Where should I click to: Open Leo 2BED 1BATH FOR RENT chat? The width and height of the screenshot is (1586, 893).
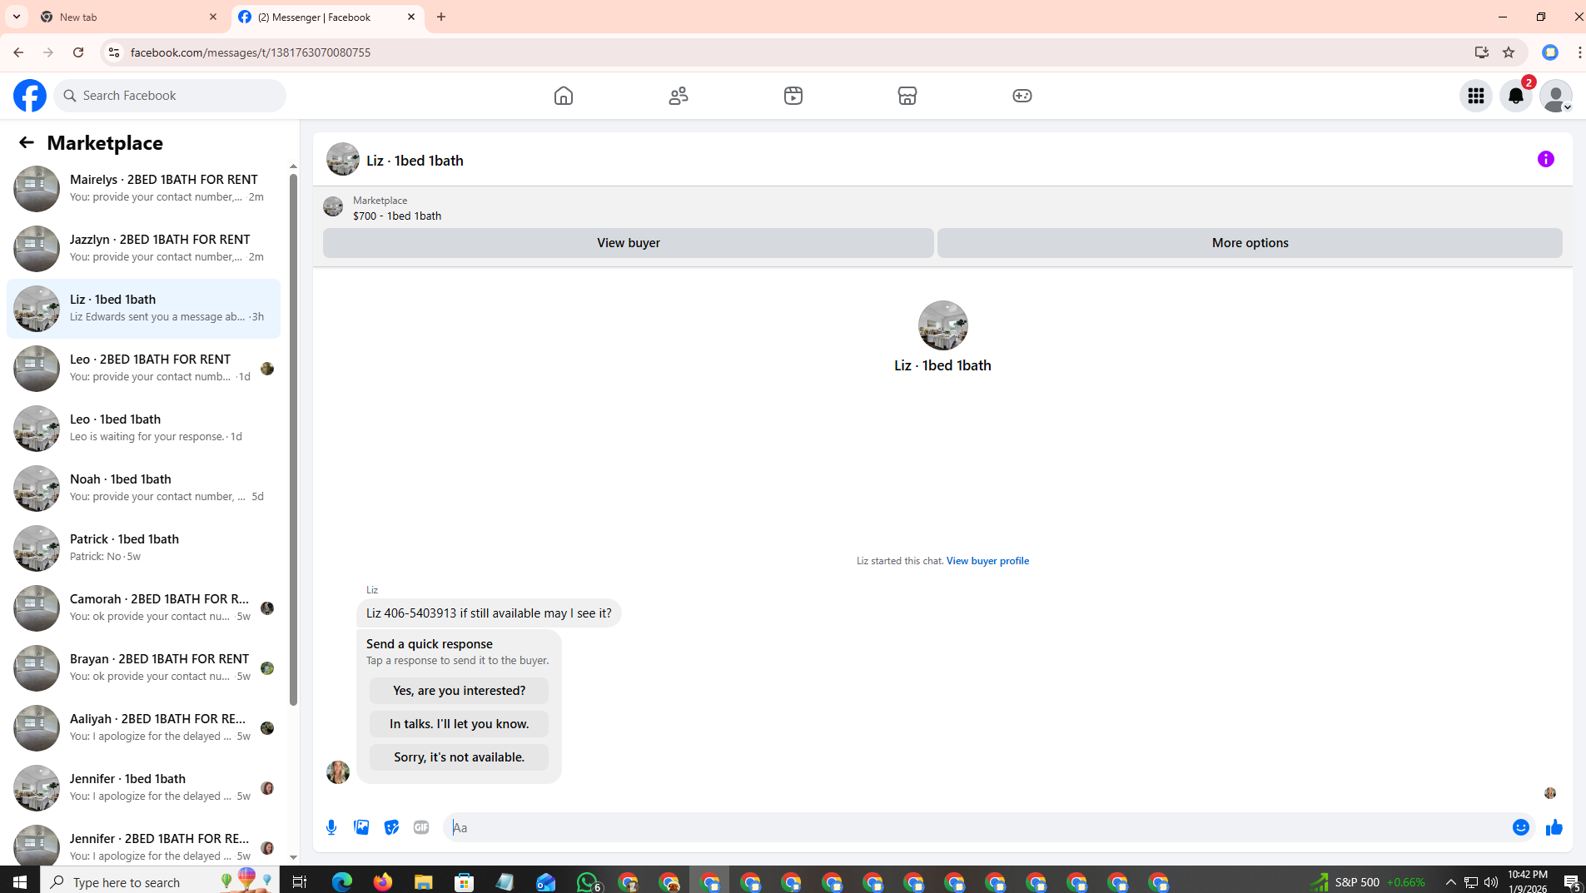[143, 369]
